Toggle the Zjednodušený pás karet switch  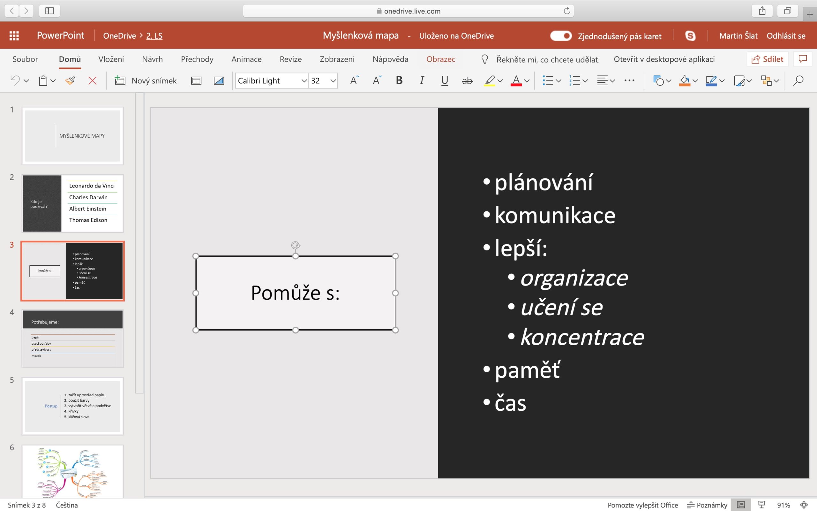(x=560, y=35)
